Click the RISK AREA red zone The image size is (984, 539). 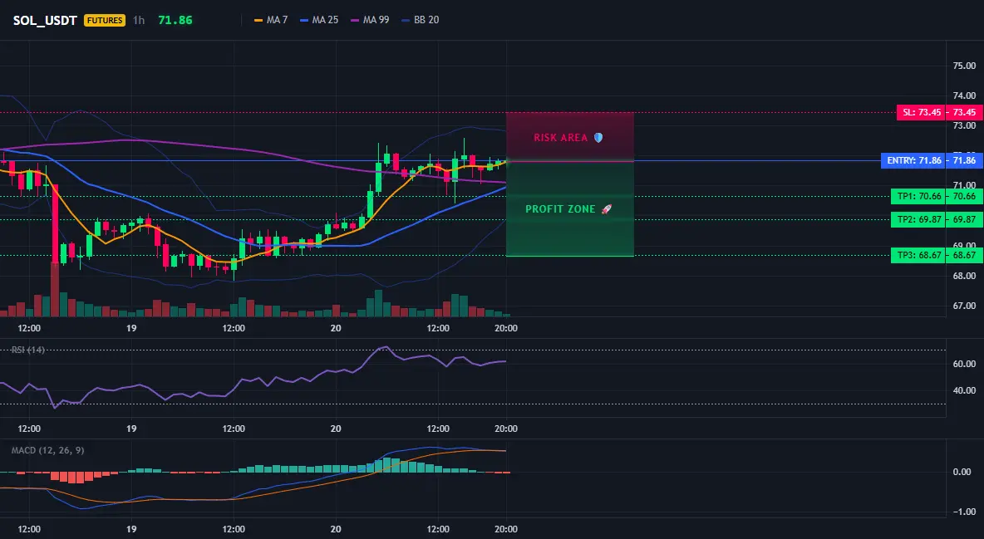coord(570,137)
